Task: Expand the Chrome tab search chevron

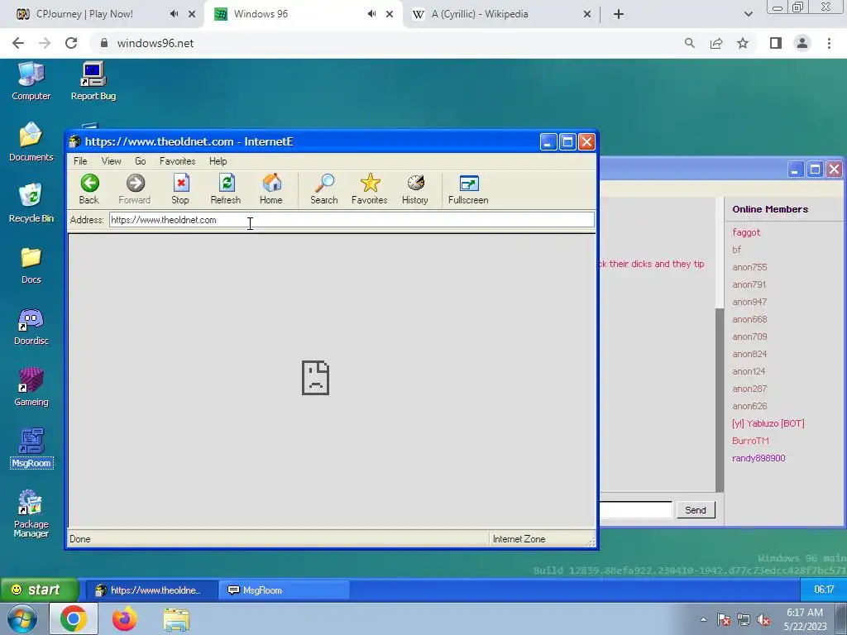Action: pyautogui.click(x=748, y=14)
